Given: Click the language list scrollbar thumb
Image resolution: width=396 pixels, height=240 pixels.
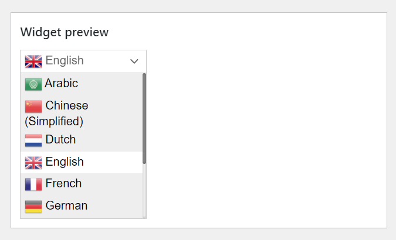Looking at the screenshot, I should point(144,117).
